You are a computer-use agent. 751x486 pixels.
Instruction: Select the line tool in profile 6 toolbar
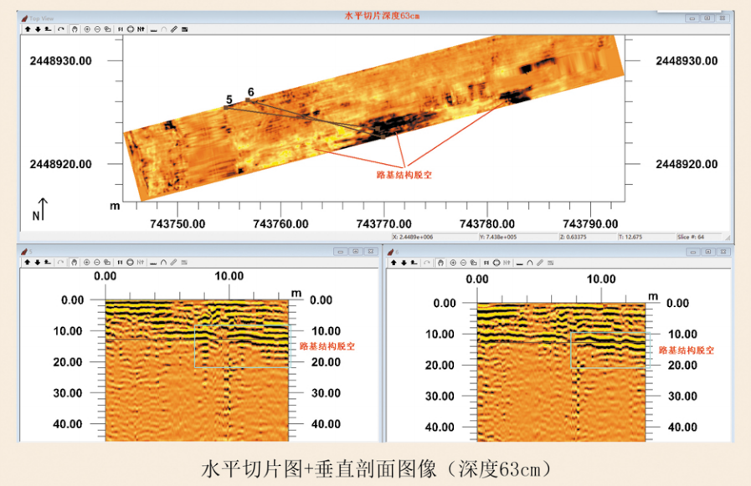(519, 263)
